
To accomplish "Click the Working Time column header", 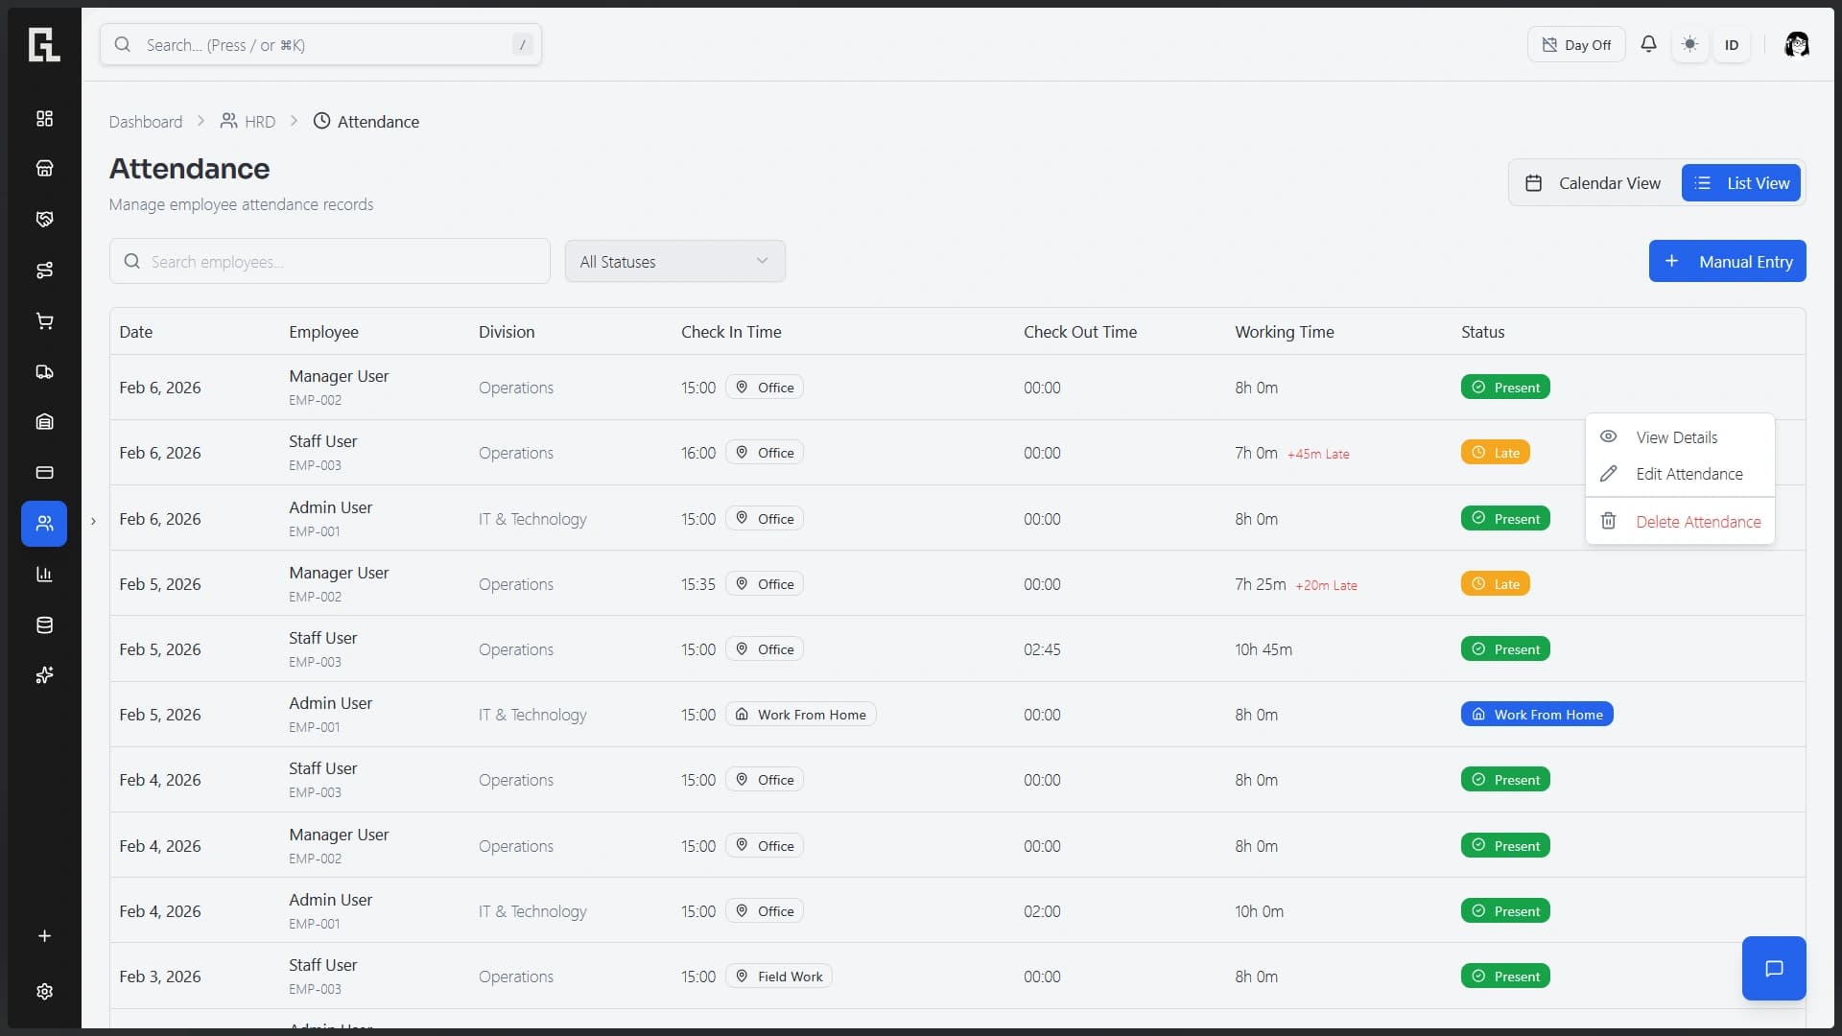I will [1284, 332].
